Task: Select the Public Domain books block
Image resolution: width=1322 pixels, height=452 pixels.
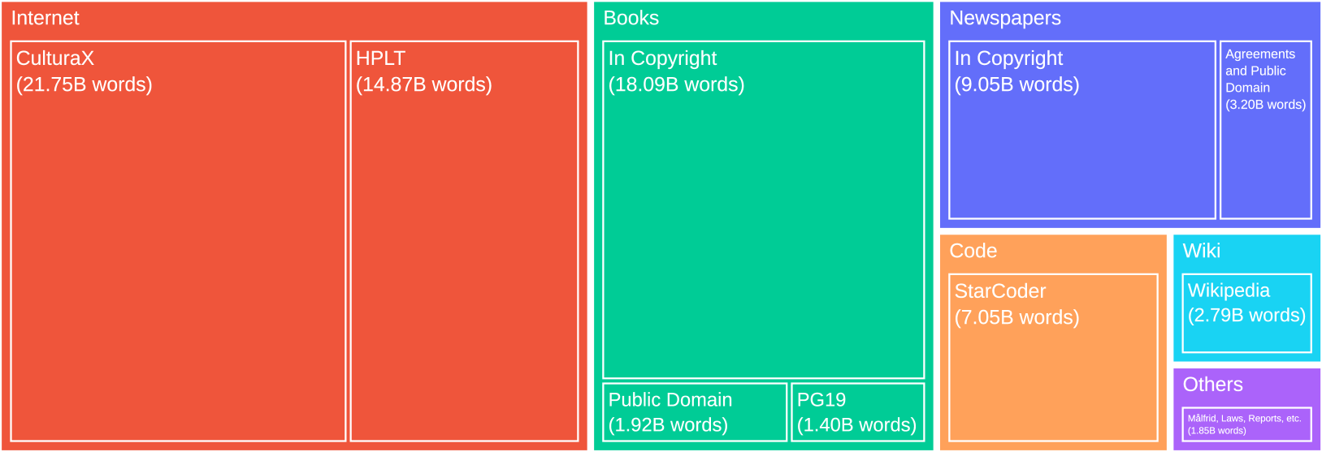Action: [695, 412]
